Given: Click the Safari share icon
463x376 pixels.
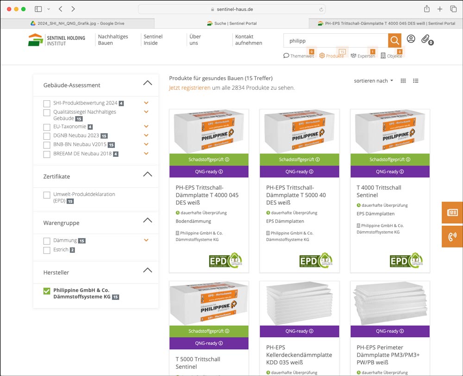Looking at the screenshot, I should pos(426,9).
